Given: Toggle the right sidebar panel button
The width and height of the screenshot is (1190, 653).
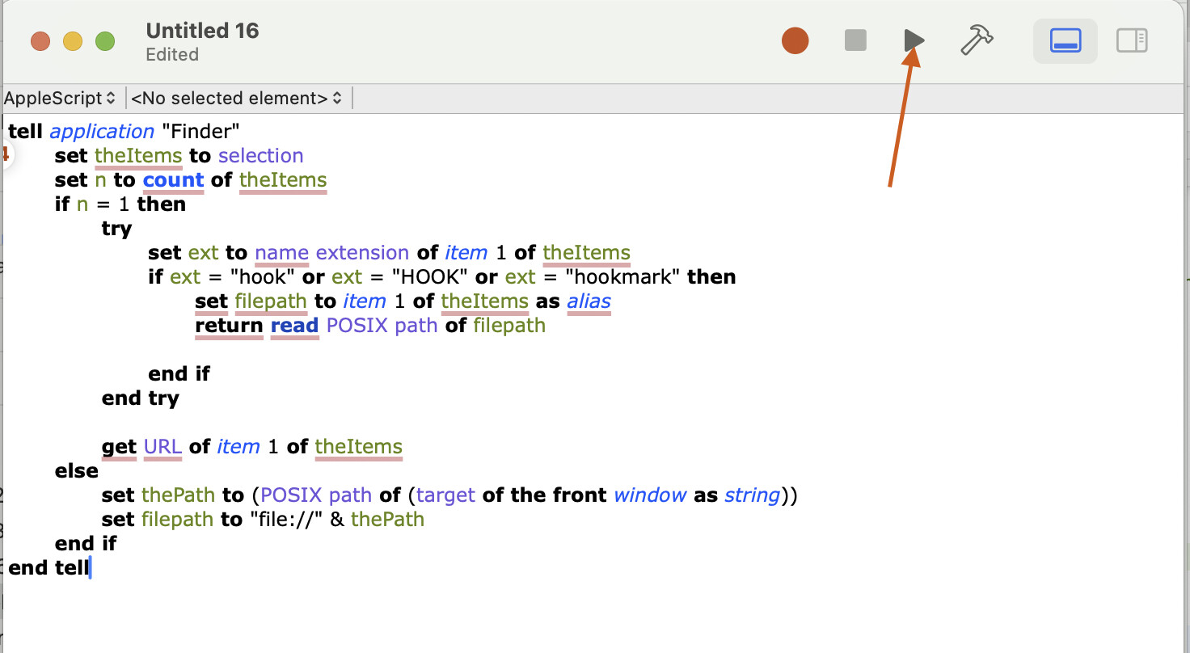Looking at the screenshot, I should pyautogui.click(x=1132, y=40).
